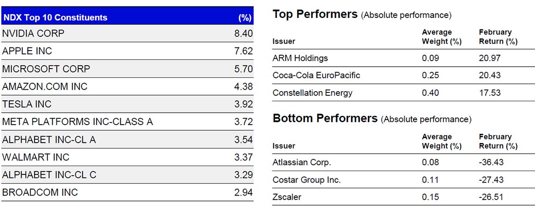This screenshot has height=207, width=535.
Task: Select ALPHABET INC-CL C row label
Action: click(49, 175)
